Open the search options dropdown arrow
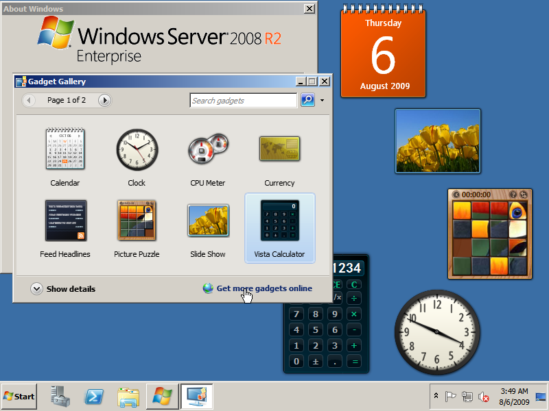The image size is (549, 411). pos(322,101)
